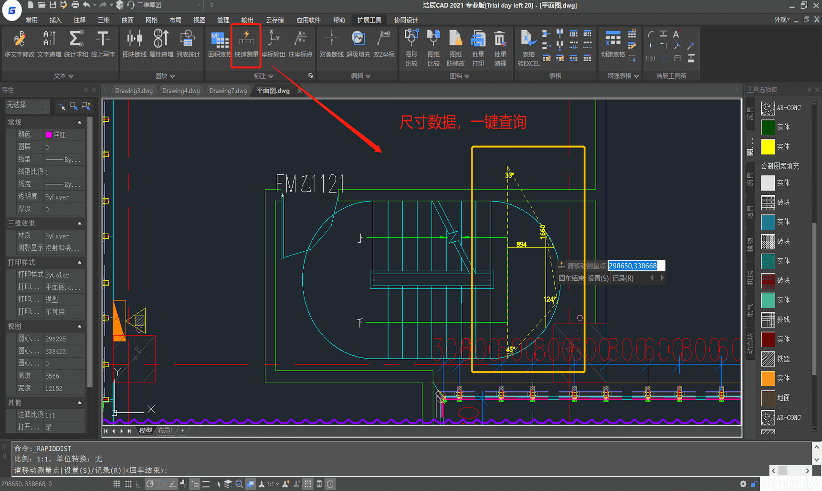Click 记录(R) in the measure prompt
This screenshot has width=822, height=491.
point(623,278)
